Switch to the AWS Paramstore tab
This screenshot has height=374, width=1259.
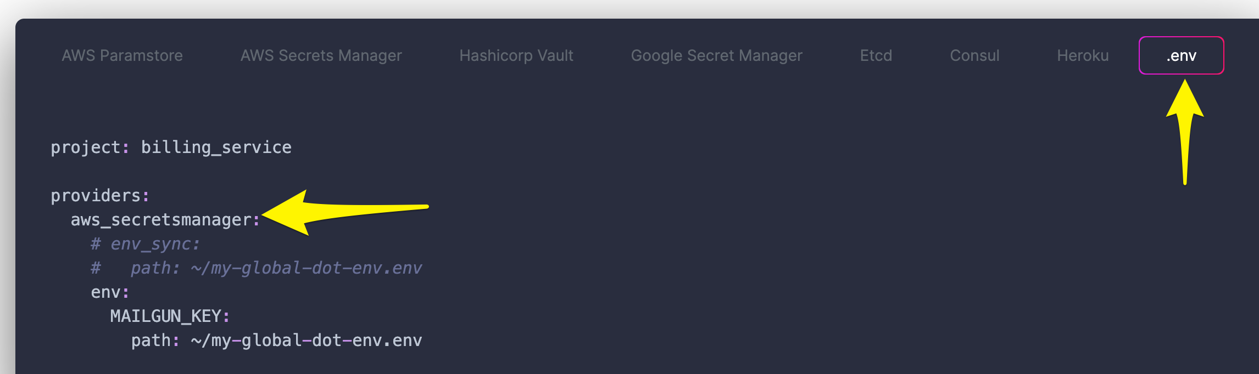pyautogui.click(x=122, y=55)
